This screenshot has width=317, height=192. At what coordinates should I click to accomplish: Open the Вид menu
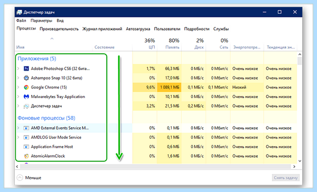coord(60,21)
